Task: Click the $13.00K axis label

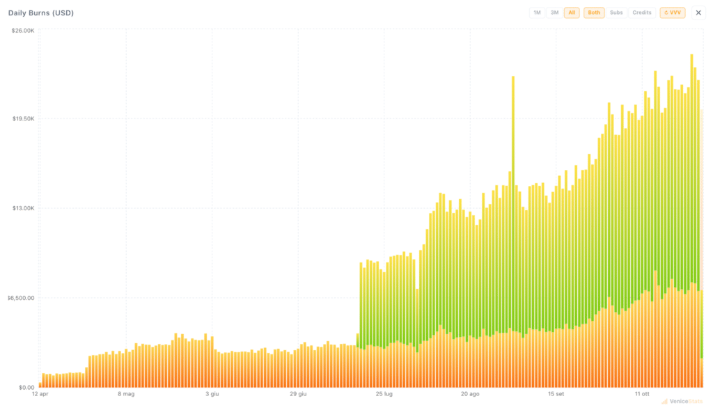Action: (23, 208)
